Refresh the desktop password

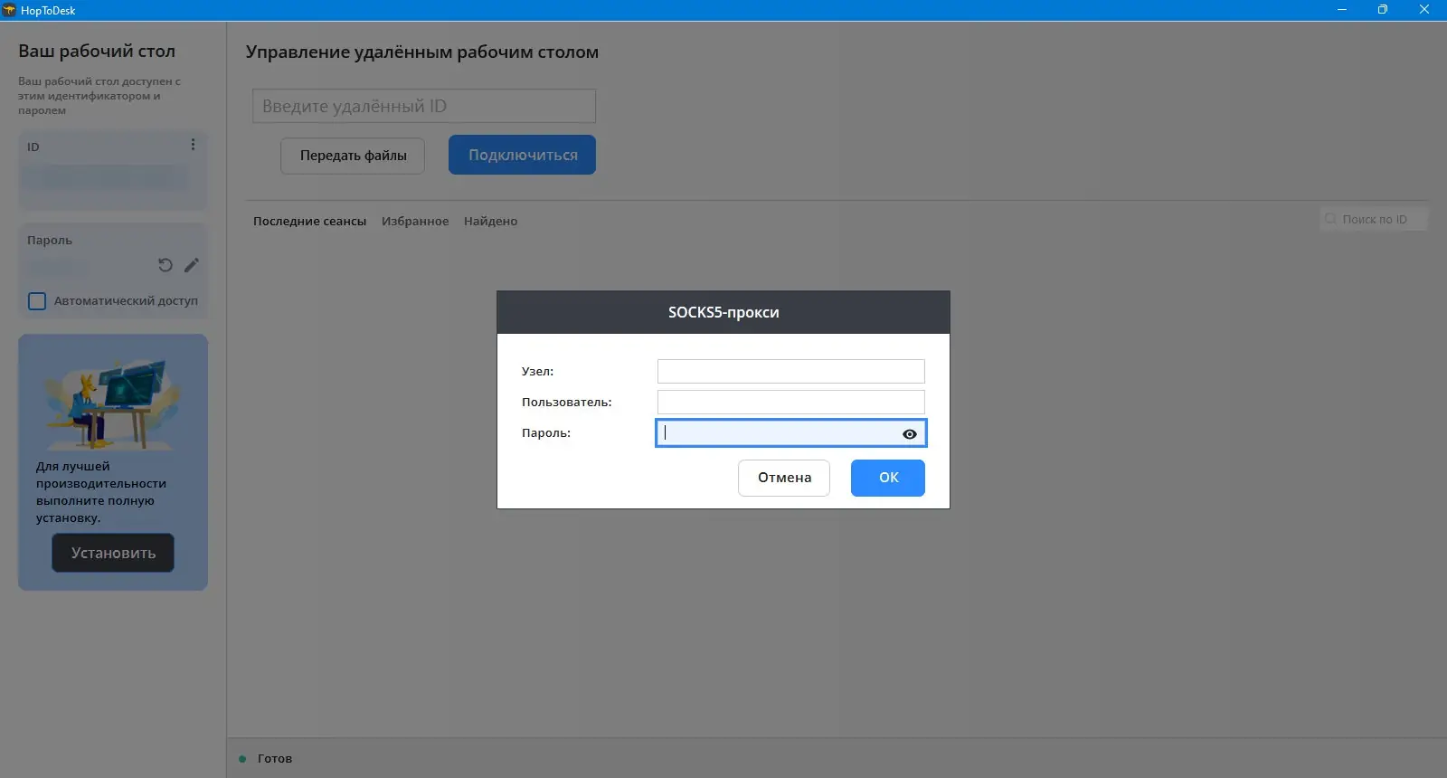point(165,265)
